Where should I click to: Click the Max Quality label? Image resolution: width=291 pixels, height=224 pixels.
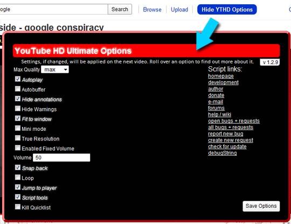pyautogui.click(x=27, y=69)
